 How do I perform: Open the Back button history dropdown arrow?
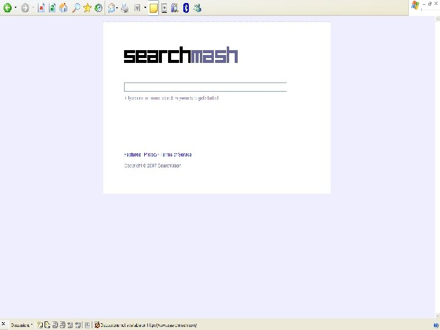(15, 7)
